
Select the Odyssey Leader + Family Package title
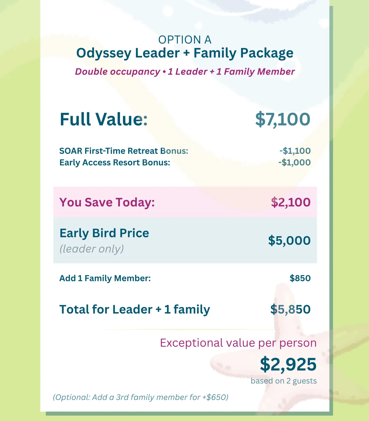click(185, 53)
